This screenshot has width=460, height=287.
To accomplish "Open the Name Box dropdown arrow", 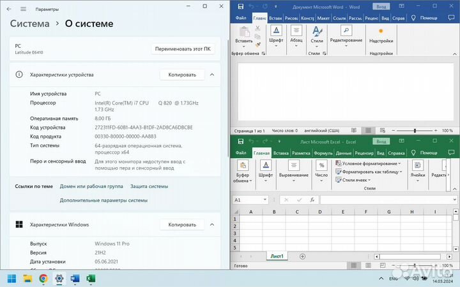I will tap(265, 200).
